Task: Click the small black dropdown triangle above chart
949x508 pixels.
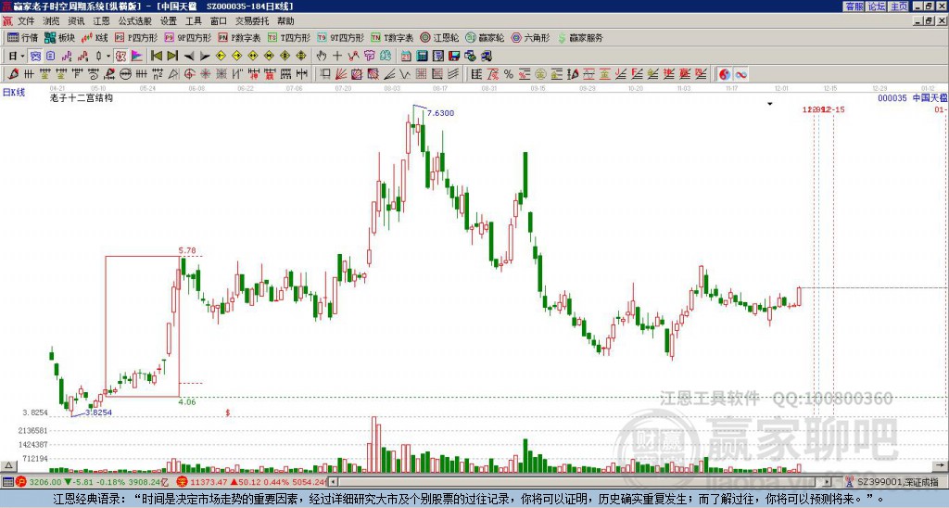Action: coord(770,104)
